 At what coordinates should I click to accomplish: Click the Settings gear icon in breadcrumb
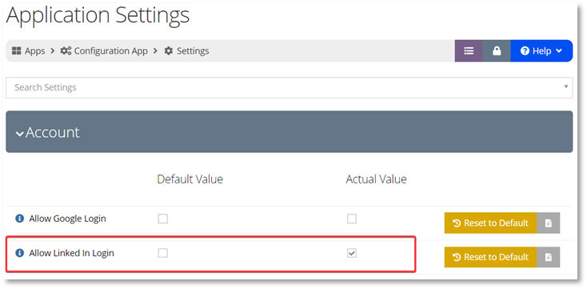pos(169,51)
